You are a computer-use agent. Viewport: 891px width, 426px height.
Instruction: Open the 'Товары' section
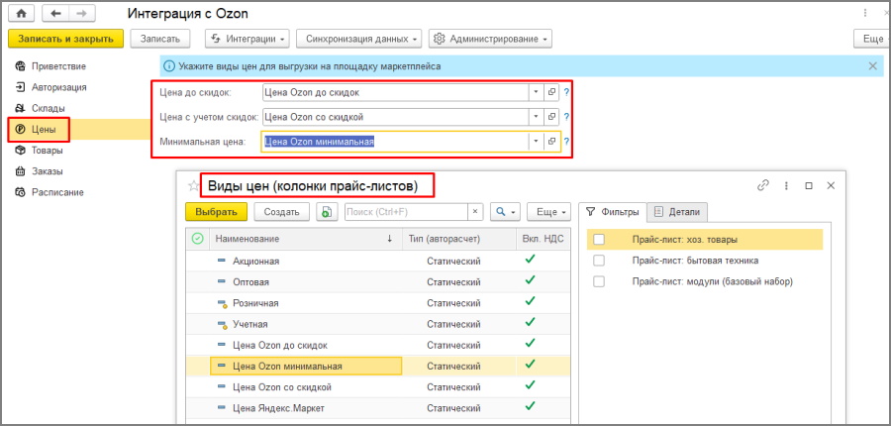coord(47,151)
